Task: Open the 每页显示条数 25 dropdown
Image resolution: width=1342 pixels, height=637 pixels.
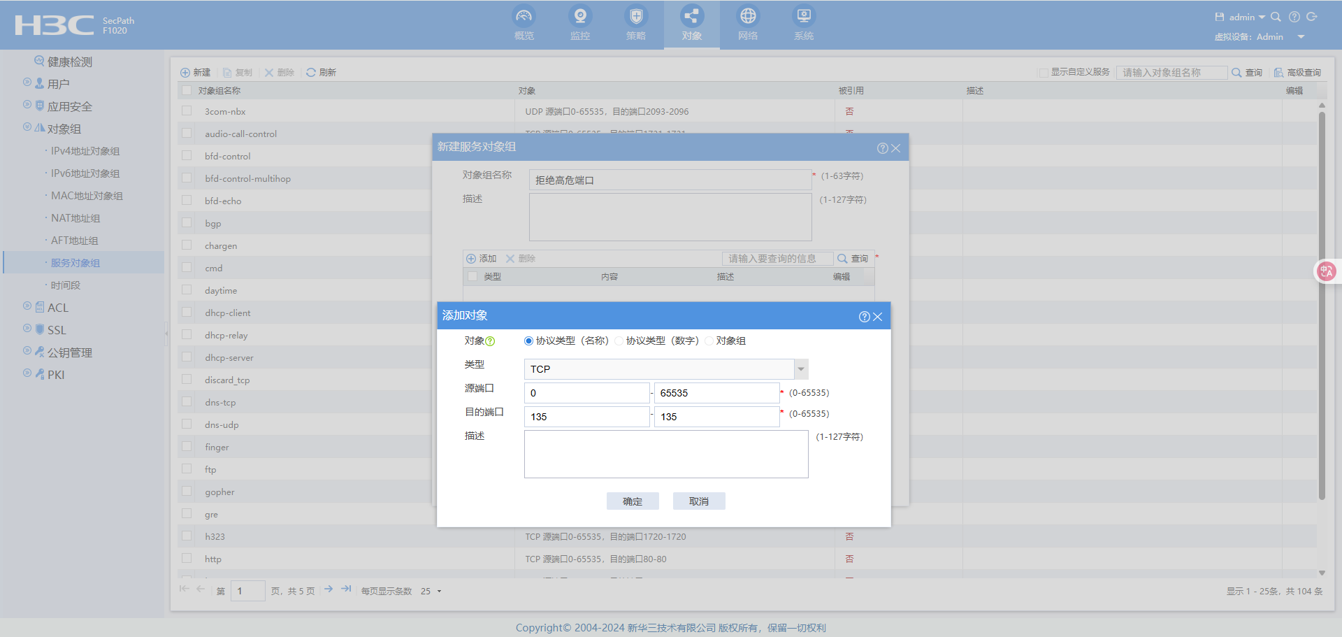Action: (439, 592)
